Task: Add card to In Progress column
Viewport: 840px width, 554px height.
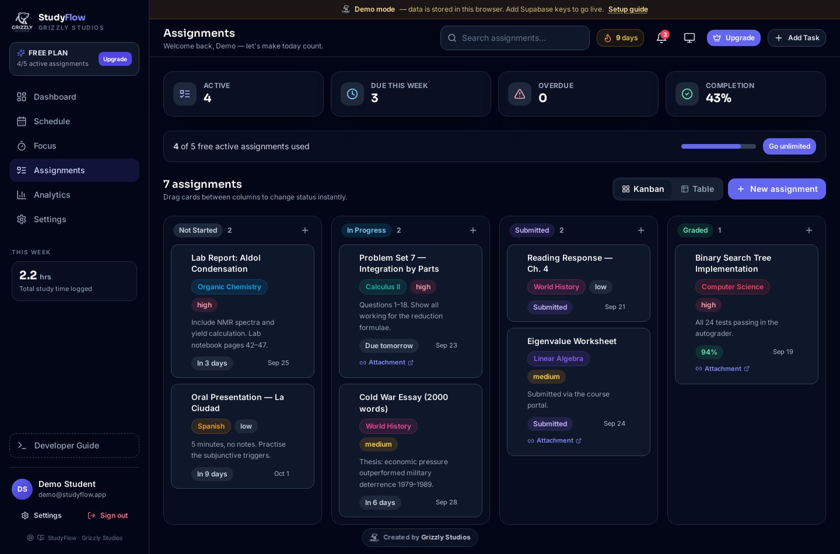Action: pos(473,230)
